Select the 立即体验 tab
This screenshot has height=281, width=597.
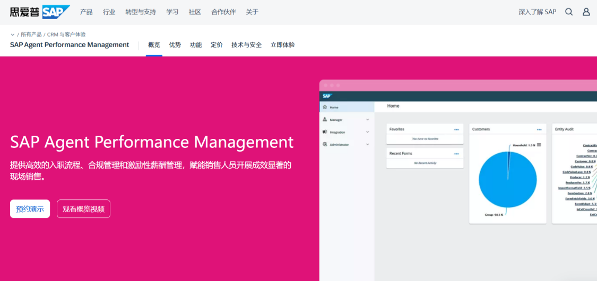click(x=282, y=45)
